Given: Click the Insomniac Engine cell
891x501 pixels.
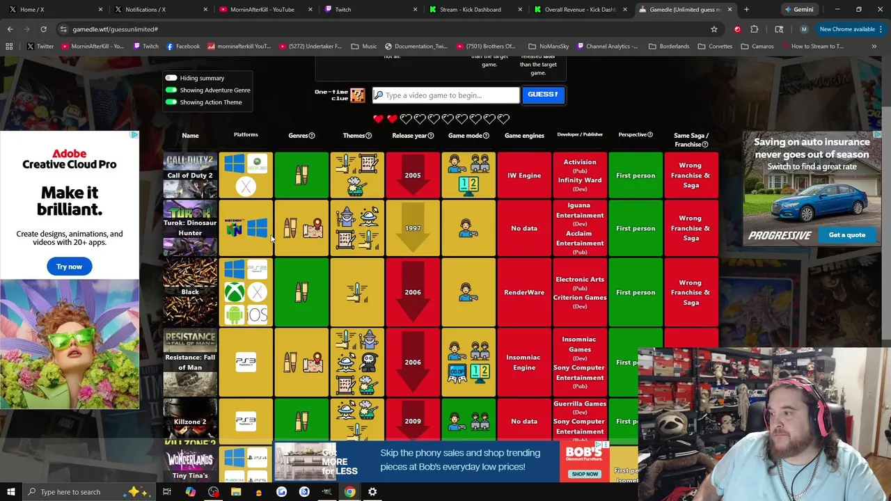Looking at the screenshot, I should pos(524,362).
